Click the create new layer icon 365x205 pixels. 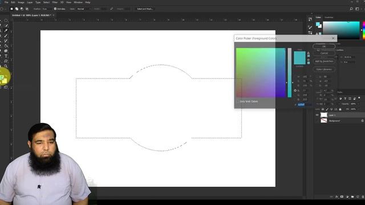[358, 197]
